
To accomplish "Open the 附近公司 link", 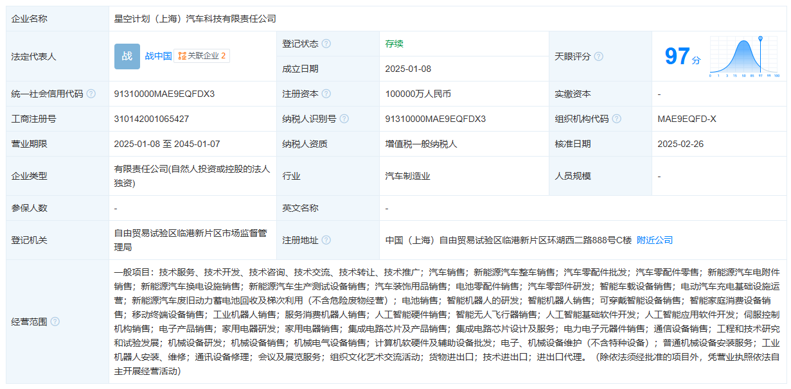I will click(x=655, y=240).
